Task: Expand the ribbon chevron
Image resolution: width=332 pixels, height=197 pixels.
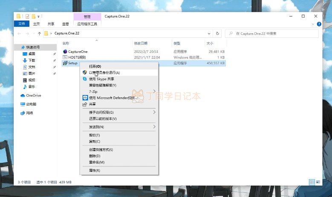Action: click(313, 24)
